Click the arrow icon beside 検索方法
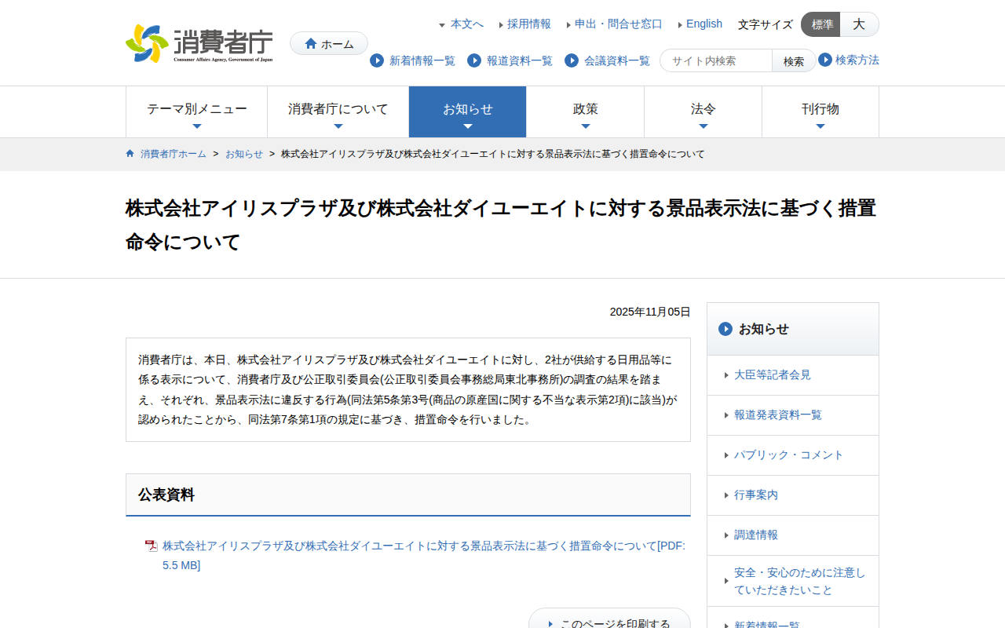This screenshot has height=628, width=1005. pyautogui.click(x=825, y=60)
